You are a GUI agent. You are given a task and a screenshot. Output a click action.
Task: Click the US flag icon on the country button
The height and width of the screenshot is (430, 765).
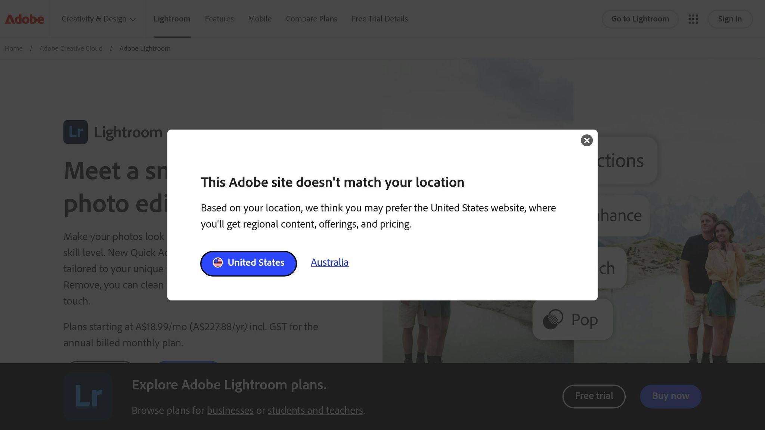pos(219,263)
